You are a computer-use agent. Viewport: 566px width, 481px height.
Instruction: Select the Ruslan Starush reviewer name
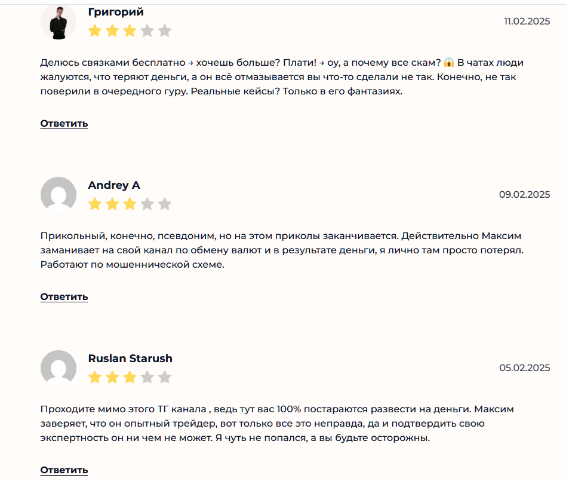pos(130,359)
